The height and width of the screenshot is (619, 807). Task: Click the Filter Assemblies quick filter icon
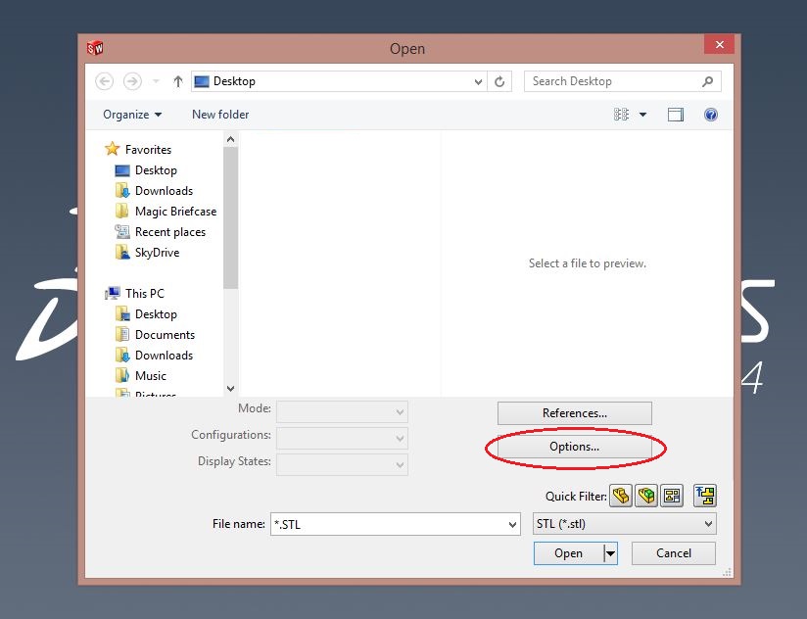click(646, 496)
